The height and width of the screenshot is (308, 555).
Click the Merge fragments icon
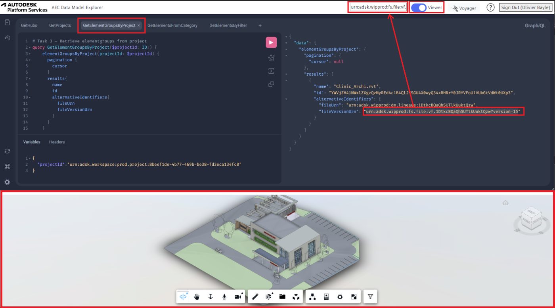pyautogui.click(x=271, y=71)
